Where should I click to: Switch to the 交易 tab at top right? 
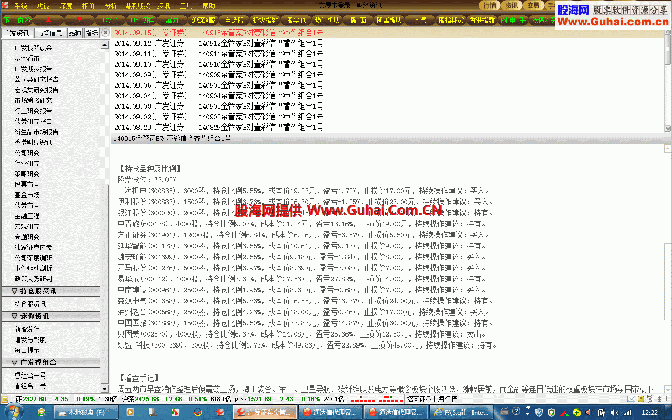[x=533, y=6]
